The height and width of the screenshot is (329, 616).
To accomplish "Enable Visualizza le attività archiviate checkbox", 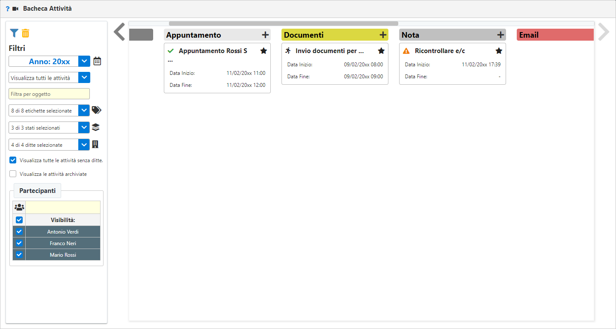I will [13, 174].
